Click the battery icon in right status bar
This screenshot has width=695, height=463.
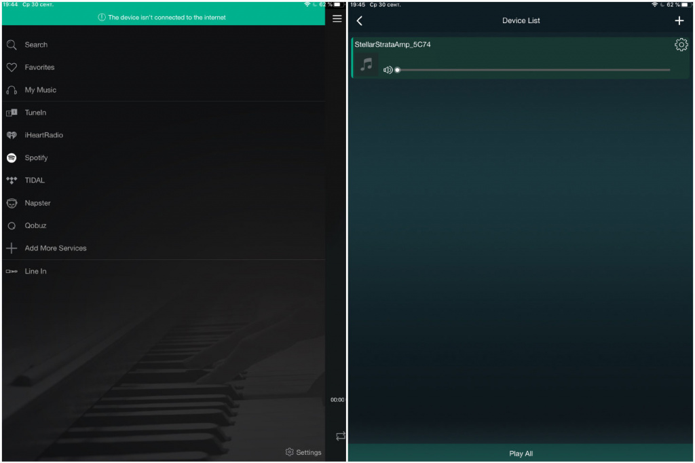click(685, 5)
